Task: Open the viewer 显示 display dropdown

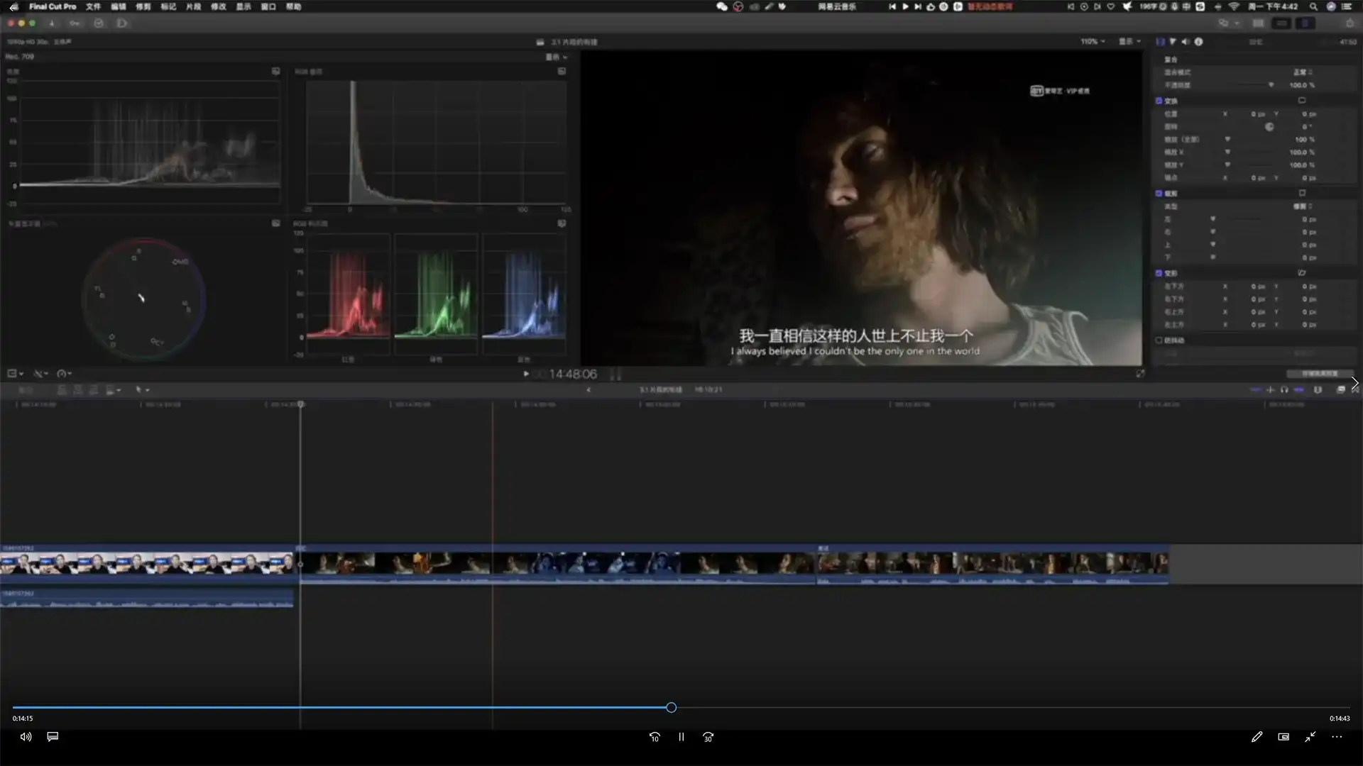Action: pos(1129,42)
